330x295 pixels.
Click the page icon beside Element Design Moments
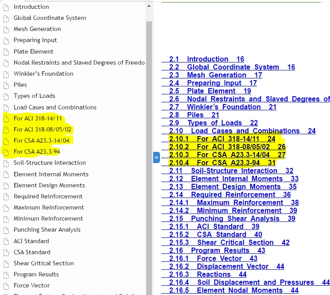point(6,186)
